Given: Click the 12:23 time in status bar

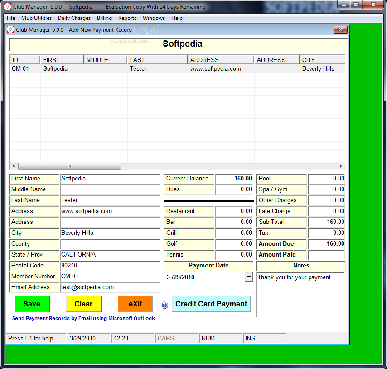Looking at the screenshot, I should (x=121, y=338).
